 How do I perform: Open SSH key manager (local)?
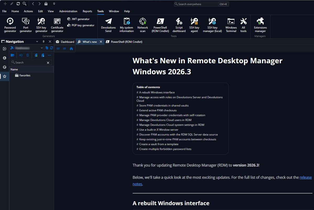(x=212, y=25)
